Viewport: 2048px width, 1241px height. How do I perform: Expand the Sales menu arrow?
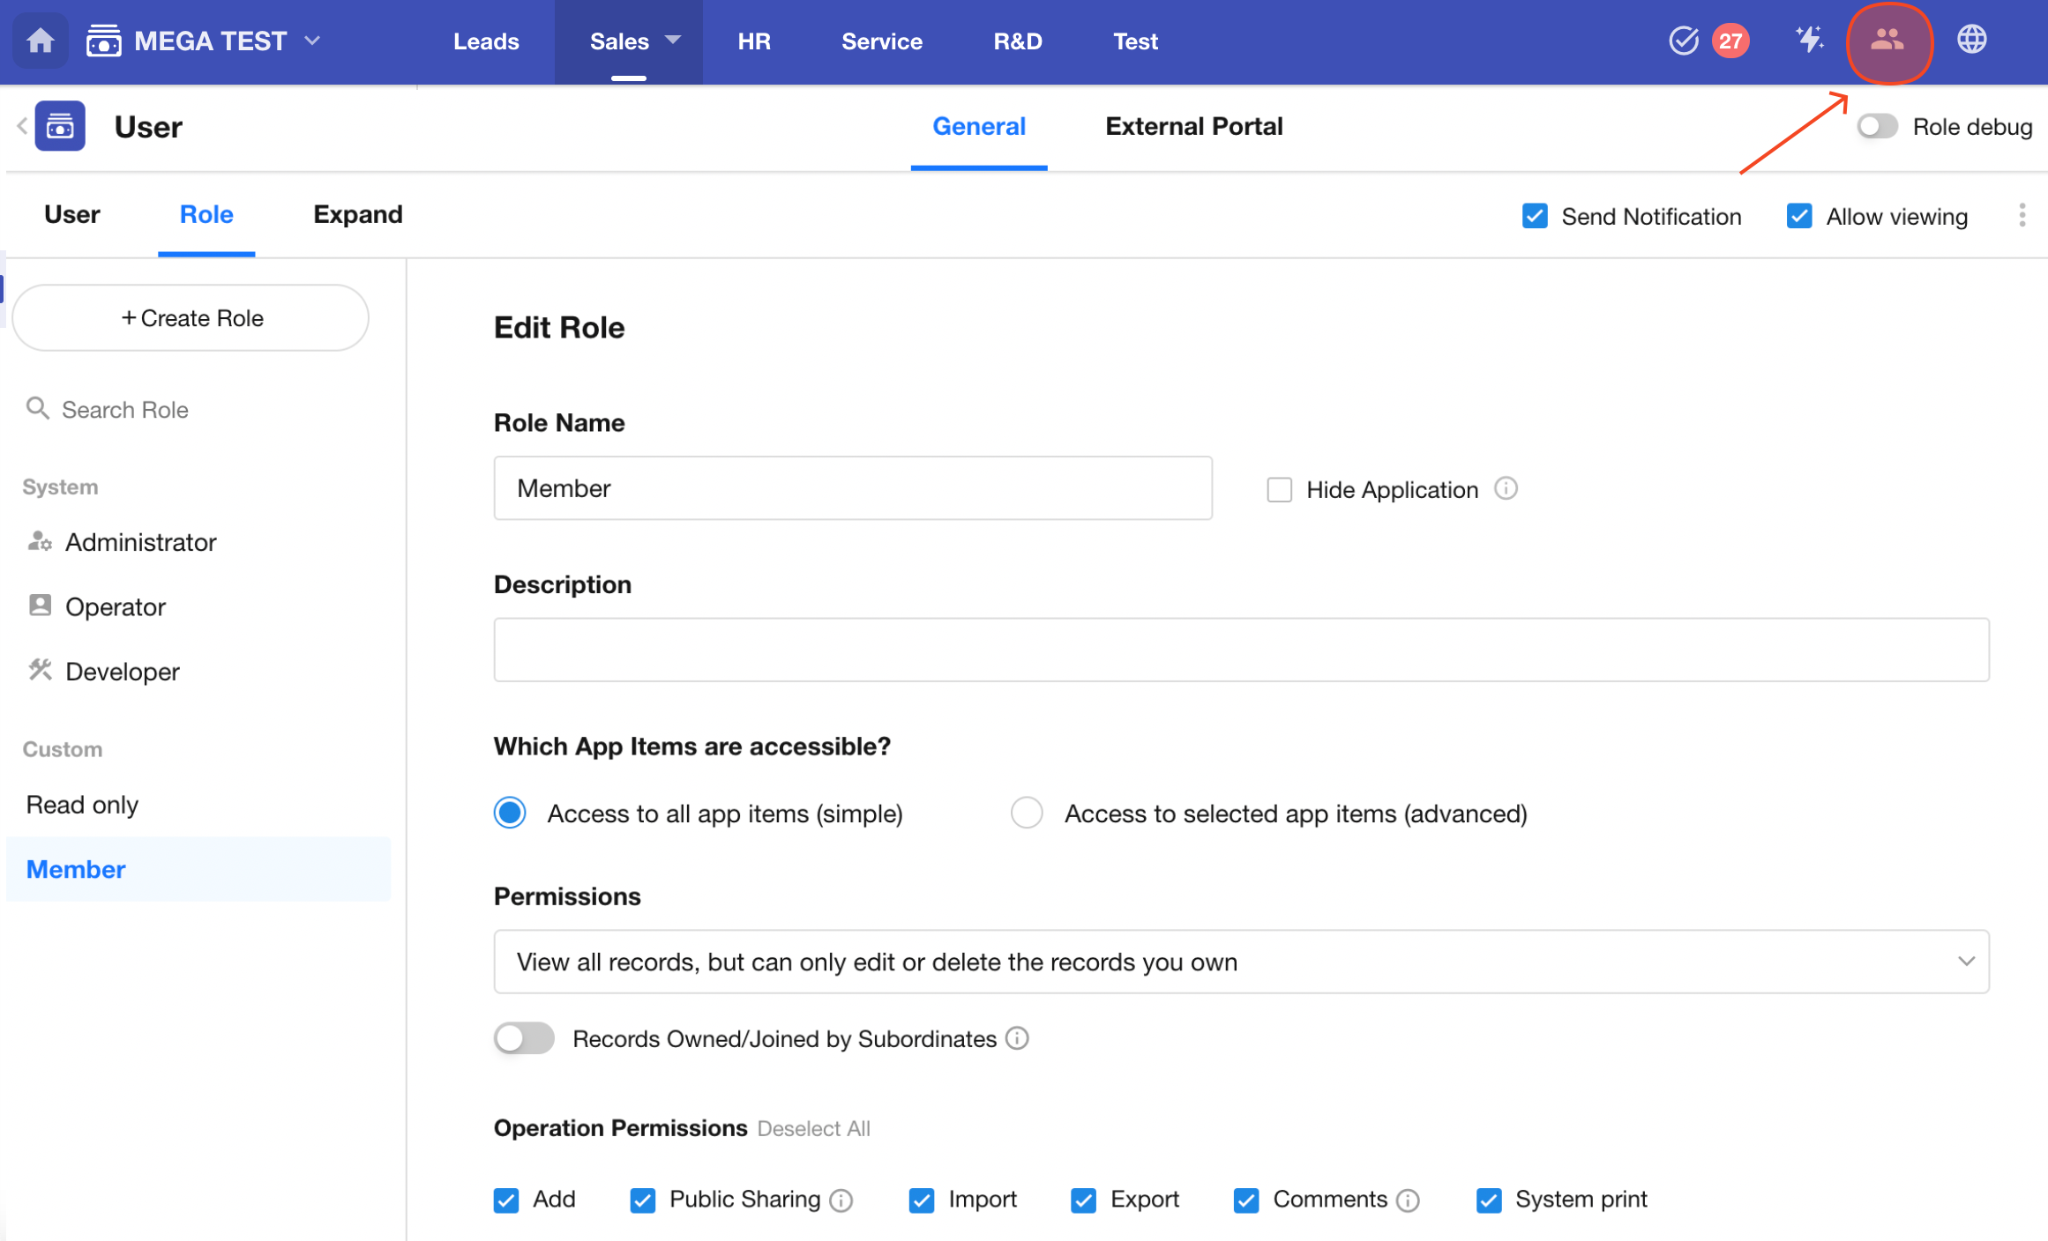674,41
